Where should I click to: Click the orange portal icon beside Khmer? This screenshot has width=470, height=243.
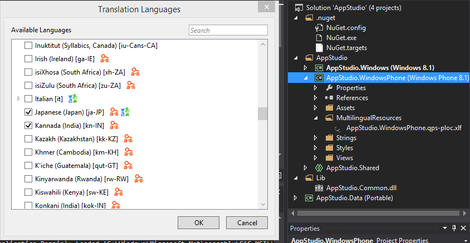tap(129, 152)
